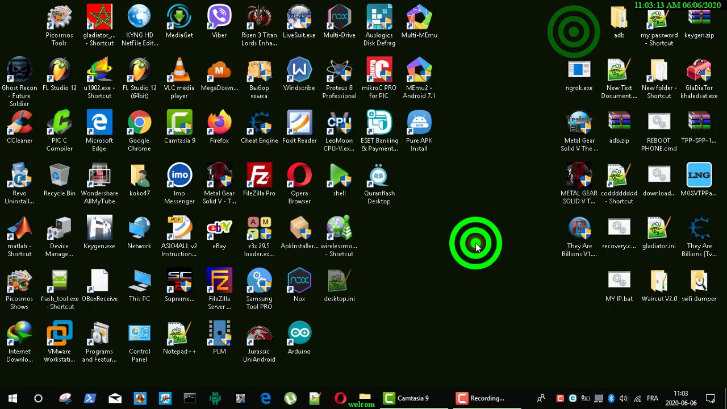Open Microsoft Edge from the taskbar
Image resolution: width=727 pixels, height=409 pixels.
click(x=265, y=398)
